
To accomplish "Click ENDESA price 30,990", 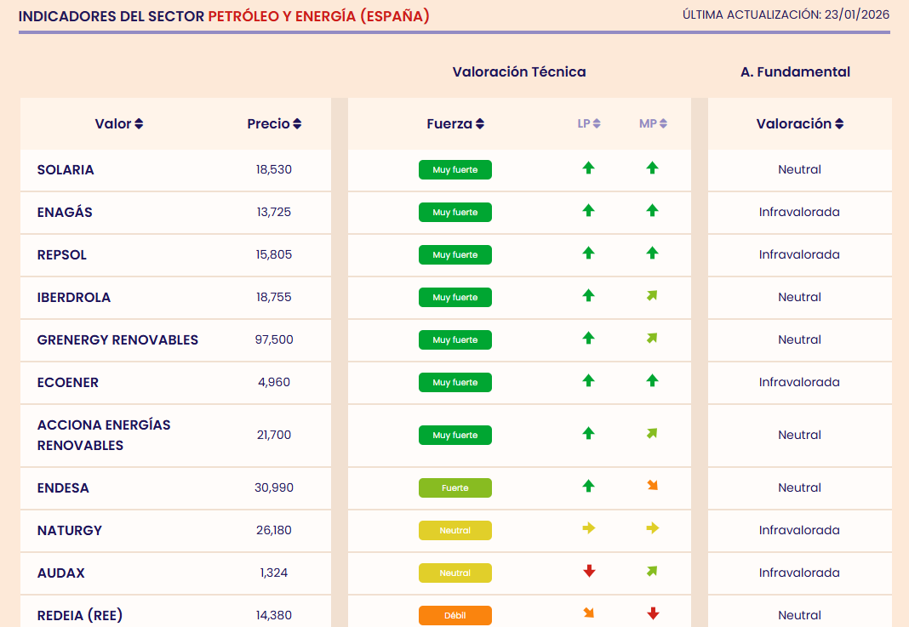I will pos(274,488).
